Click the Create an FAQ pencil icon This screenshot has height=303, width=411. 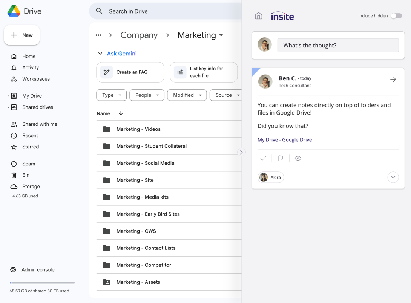coord(107,72)
